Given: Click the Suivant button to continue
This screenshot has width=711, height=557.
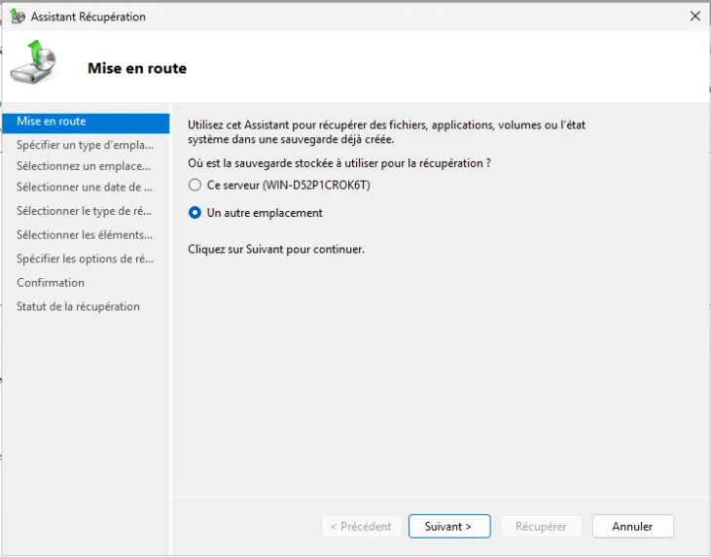Looking at the screenshot, I should 448,526.
